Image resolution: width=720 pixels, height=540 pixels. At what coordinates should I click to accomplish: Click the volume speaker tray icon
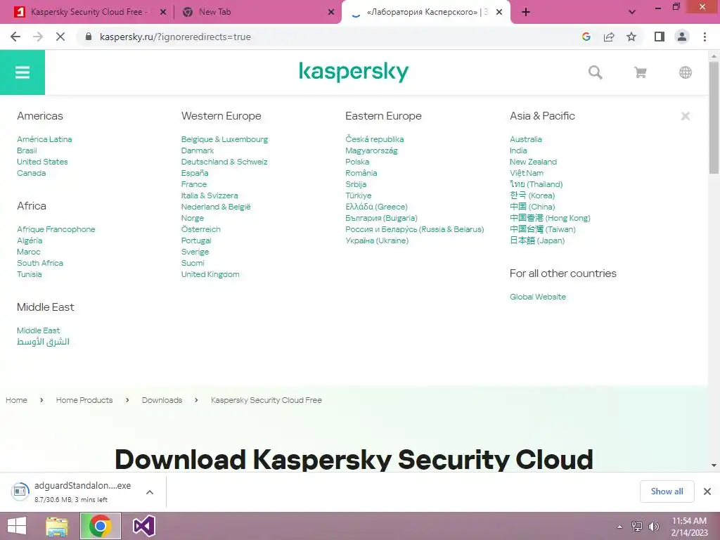[653, 526]
